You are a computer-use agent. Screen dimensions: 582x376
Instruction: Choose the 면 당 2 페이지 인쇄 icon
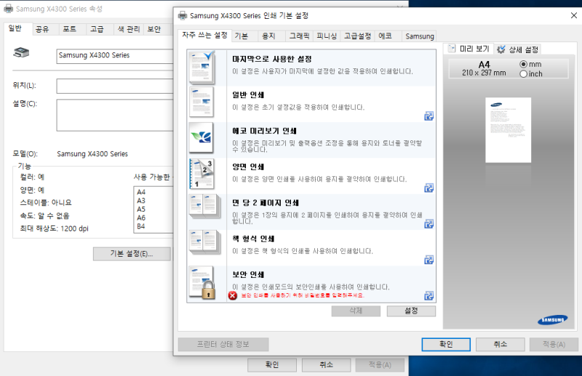(204, 207)
